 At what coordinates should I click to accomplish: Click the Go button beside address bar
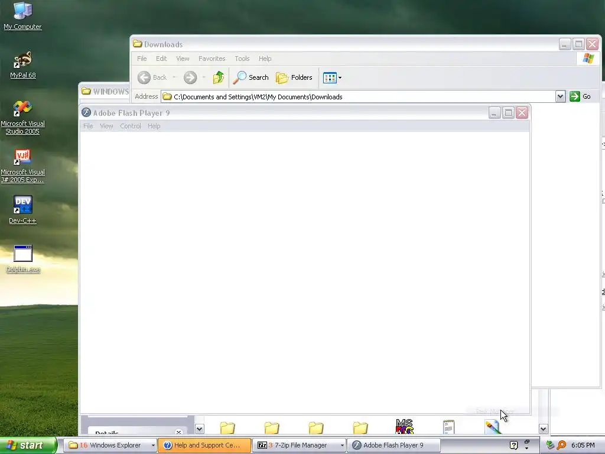click(x=580, y=96)
